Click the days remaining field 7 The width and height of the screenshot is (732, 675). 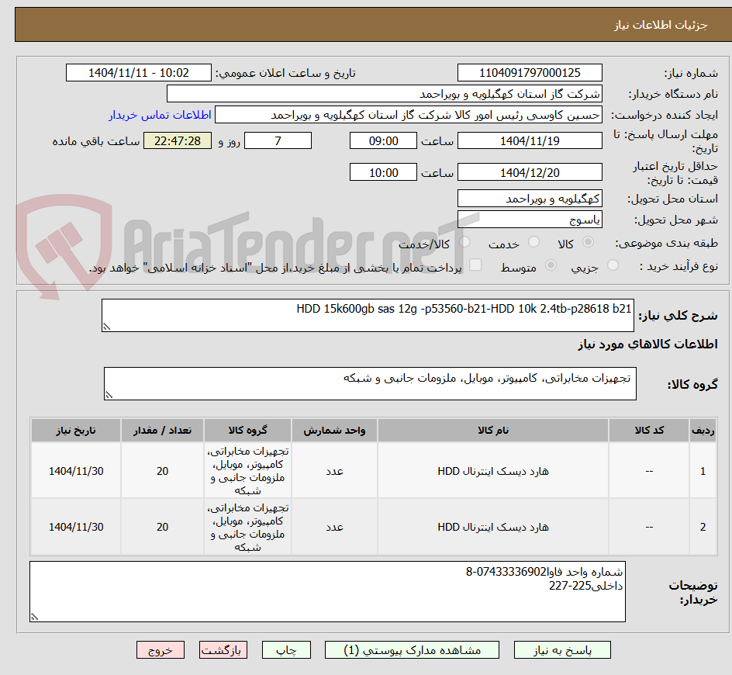point(278,140)
